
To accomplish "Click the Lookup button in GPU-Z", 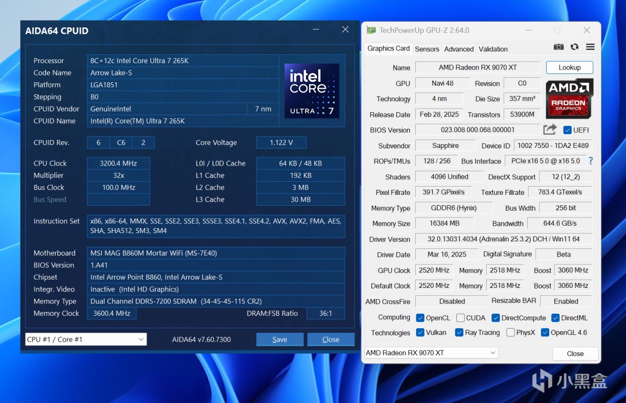I will point(569,68).
